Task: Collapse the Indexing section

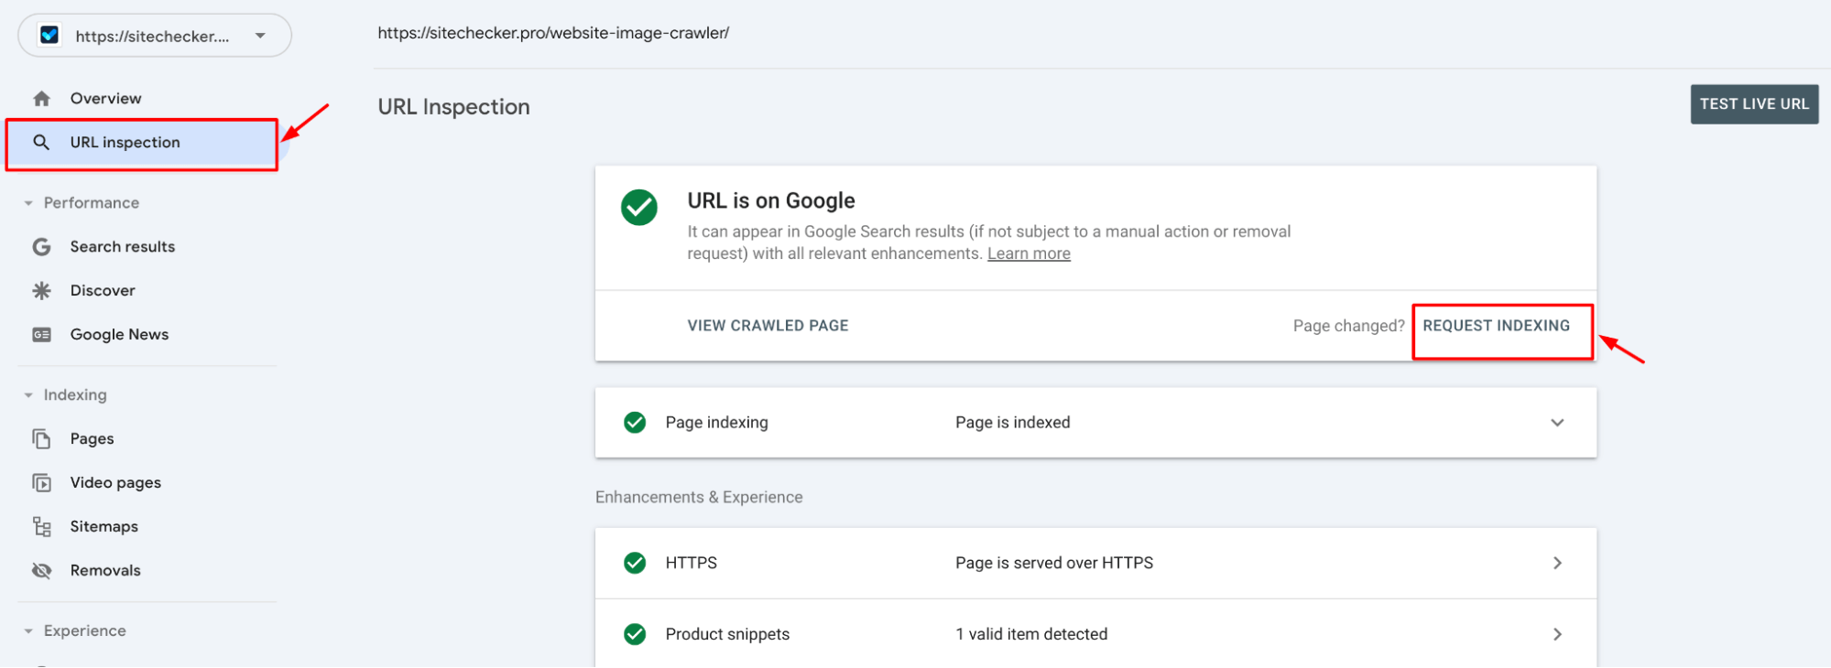Action: (28, 395)
